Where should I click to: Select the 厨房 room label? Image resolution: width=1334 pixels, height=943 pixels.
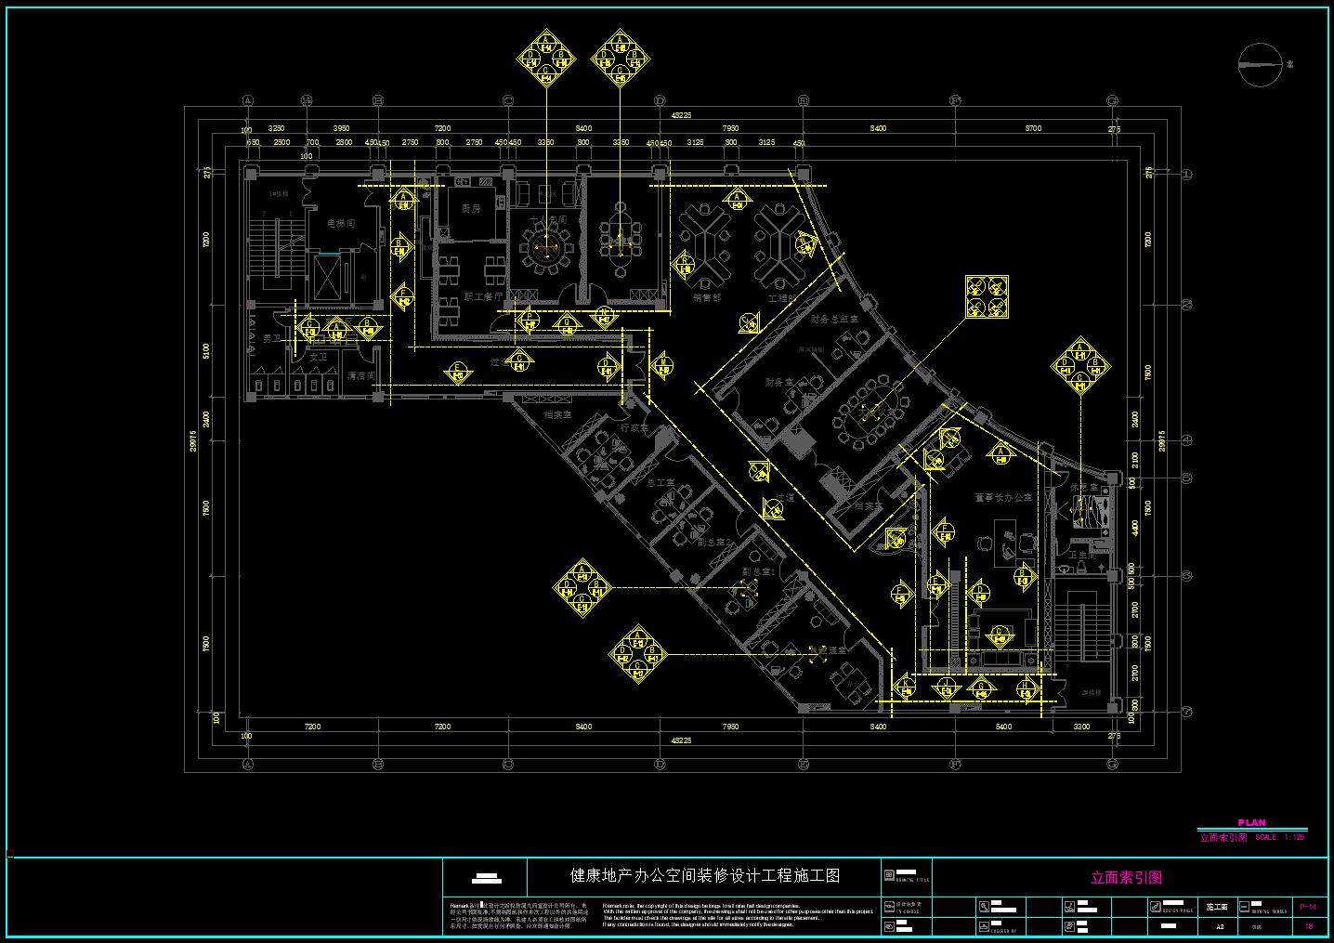471,209
